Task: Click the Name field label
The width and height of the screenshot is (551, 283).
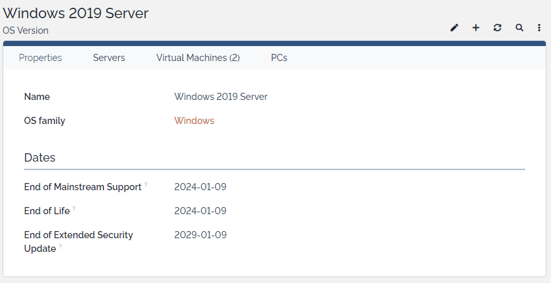Action: click(x=37, y=97)
